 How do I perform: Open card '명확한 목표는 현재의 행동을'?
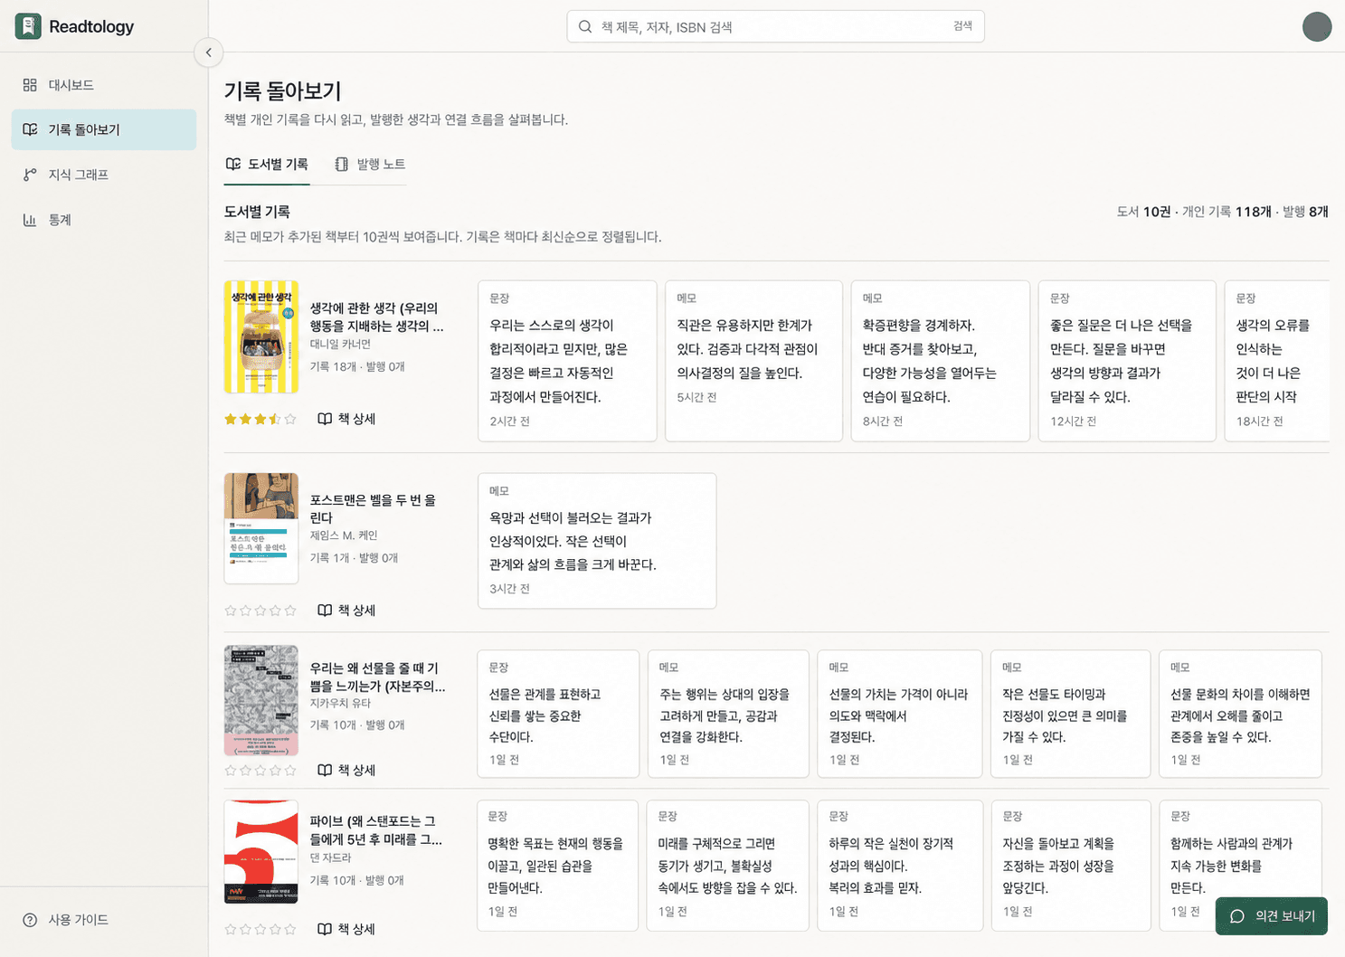click(x=557, y=866)
